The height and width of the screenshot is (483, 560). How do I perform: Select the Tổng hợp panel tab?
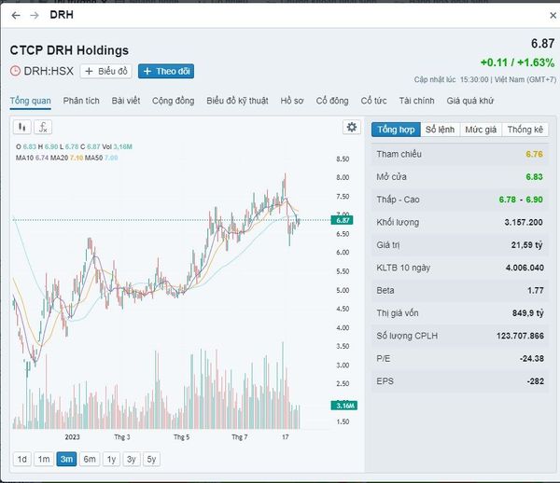396,130
